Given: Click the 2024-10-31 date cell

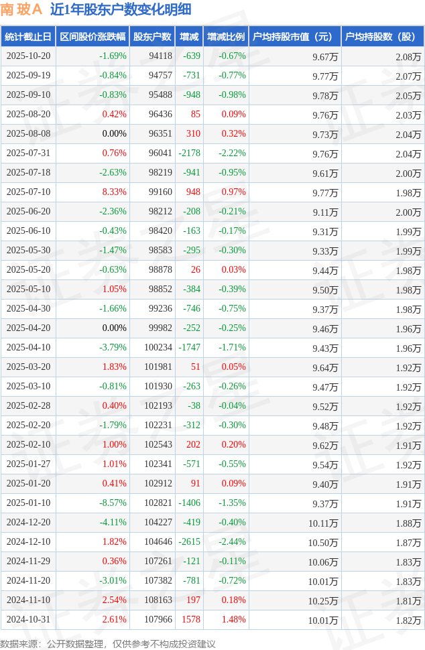Looking at the screenshot, I should pyautogui.click(x=28, y=620).
